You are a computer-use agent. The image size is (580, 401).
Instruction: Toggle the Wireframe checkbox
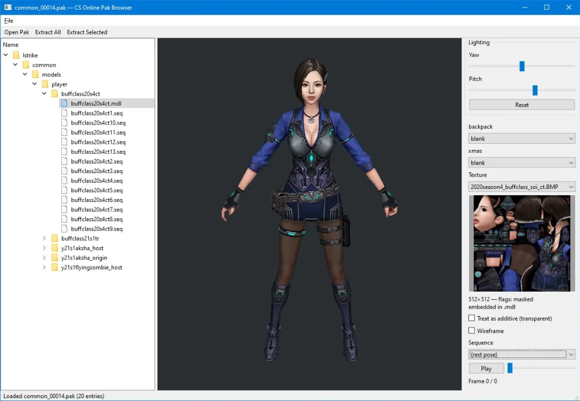point(472,330)
